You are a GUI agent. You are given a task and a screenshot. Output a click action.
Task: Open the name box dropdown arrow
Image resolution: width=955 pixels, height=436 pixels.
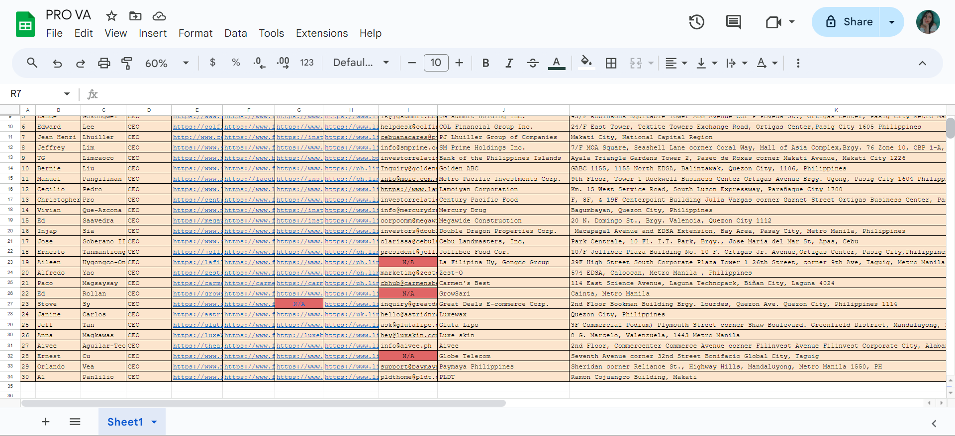(x=67, y=94)
